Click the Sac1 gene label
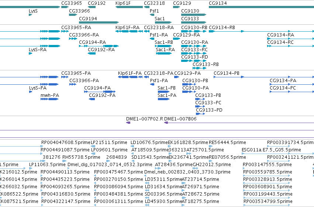Image resolution: width=314 pixels, height=207 pixels. [160, 18]
